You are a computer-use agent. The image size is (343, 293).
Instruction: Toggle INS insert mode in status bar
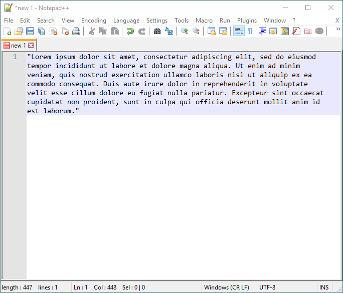[324, 287]
